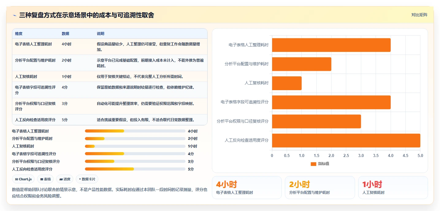Click the progress bar for 分析平台权限与口径复核评分
The image size is (440, 211).
click(x=135, y=161)
